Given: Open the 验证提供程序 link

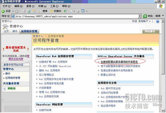Looking at the screenshot, I should (x=108, y=106).
